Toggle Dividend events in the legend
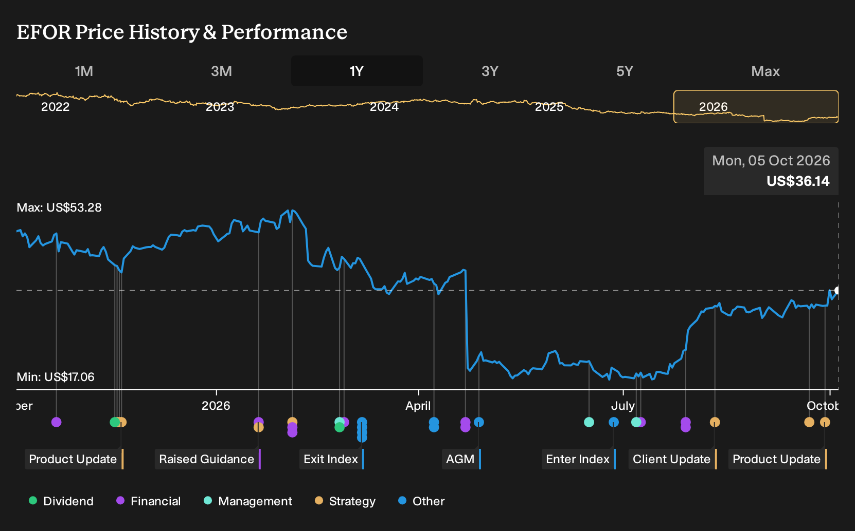Image resolution: width=855 pixels, height=531 pixels. click(61, 501)
